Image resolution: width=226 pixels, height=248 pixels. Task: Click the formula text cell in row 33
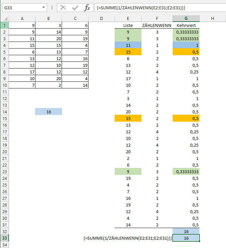(x=128, y=238)
